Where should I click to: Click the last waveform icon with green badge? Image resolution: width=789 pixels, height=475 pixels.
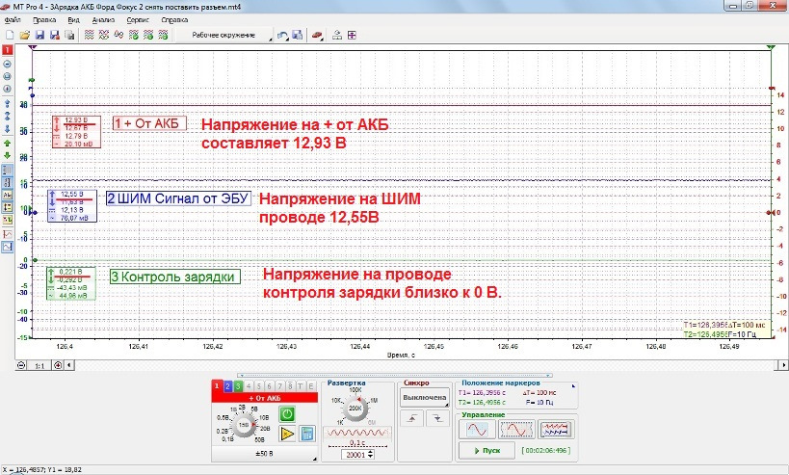coord(163,35)
